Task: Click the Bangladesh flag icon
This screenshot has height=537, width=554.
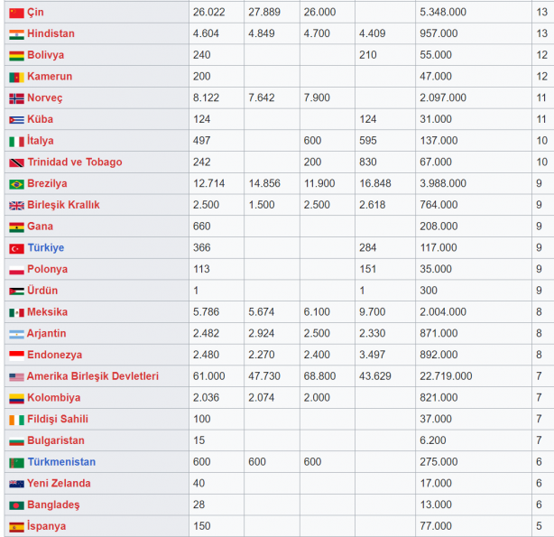Action: click(x=16, y=505)
